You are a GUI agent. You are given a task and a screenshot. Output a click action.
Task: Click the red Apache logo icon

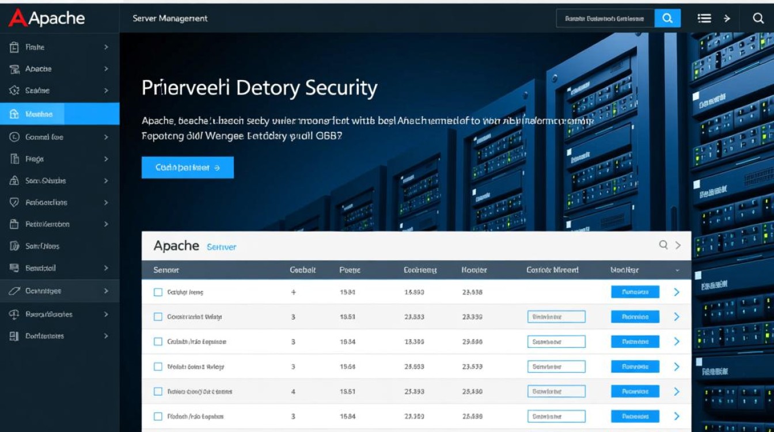click(x=17, y=18)
